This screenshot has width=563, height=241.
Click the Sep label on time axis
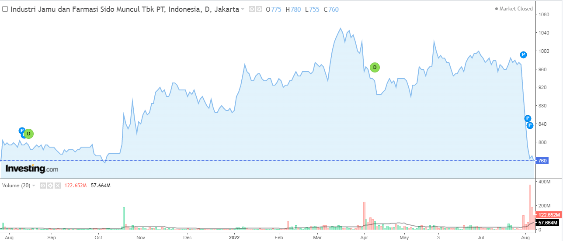coord(52,238)
